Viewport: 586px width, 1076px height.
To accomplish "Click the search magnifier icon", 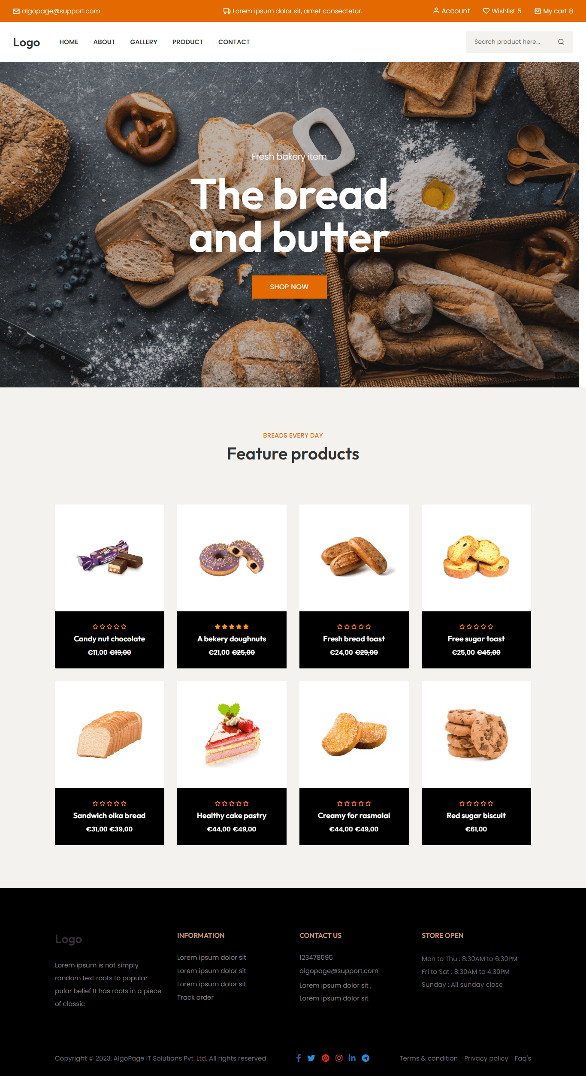I will [x=561, y=42].
